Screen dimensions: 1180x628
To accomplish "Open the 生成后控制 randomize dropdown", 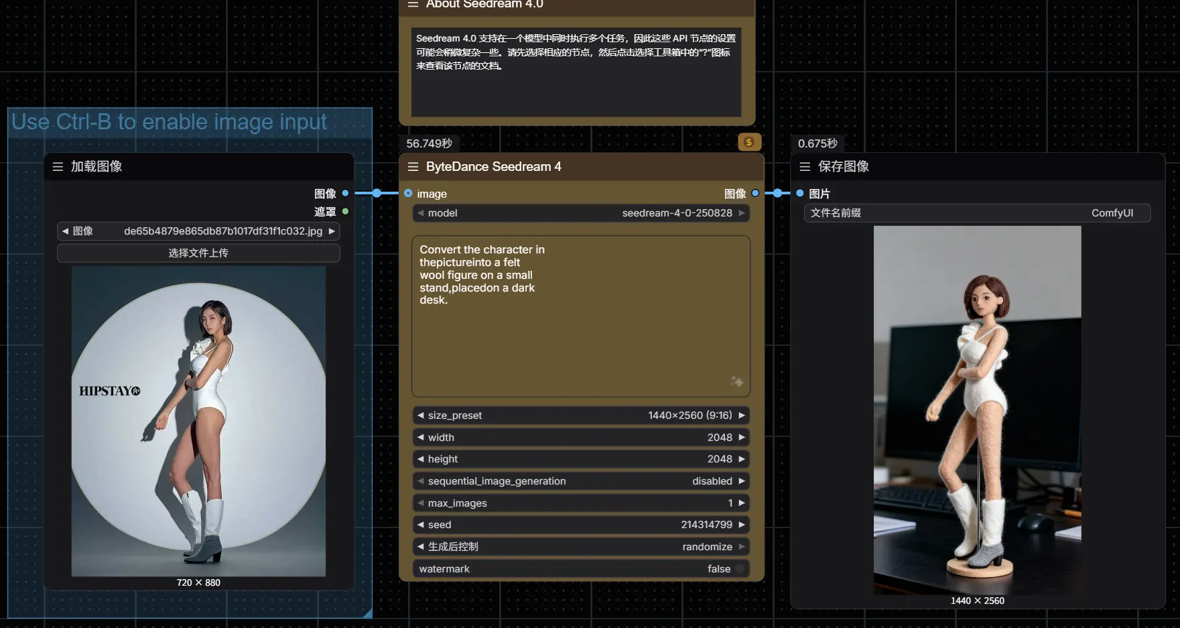I will pos(580,547).
